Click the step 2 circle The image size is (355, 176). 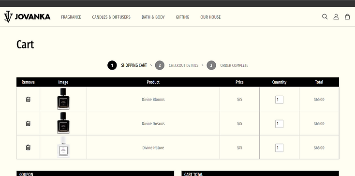point(160,65)
